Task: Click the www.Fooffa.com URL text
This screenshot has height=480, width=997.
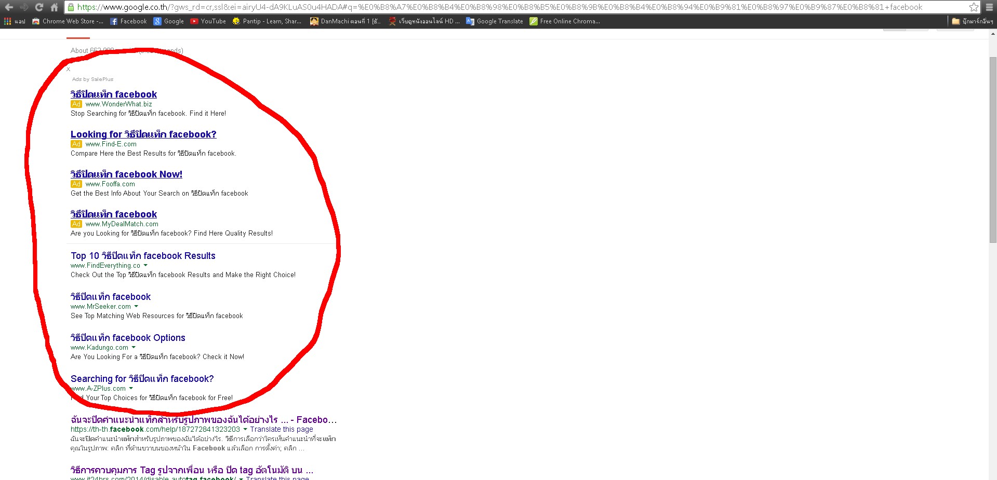Action: pos(110,184)
